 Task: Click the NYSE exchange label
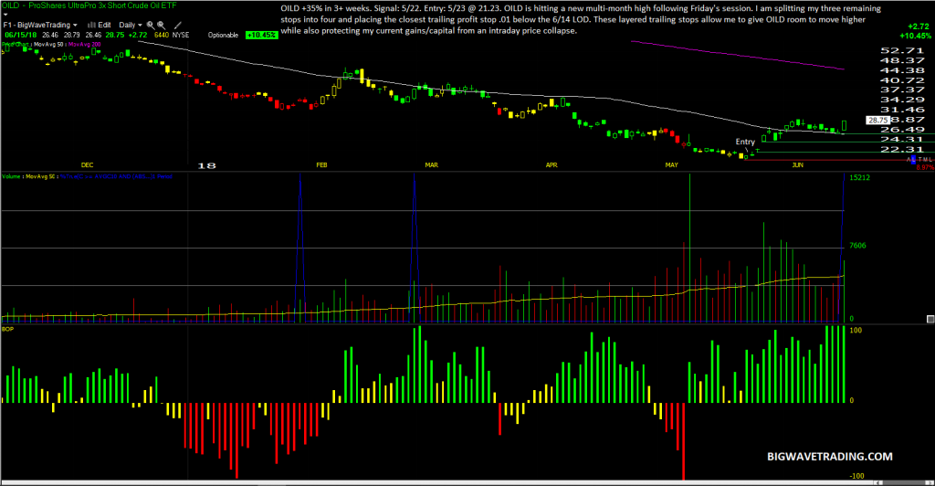pos(181,36)
